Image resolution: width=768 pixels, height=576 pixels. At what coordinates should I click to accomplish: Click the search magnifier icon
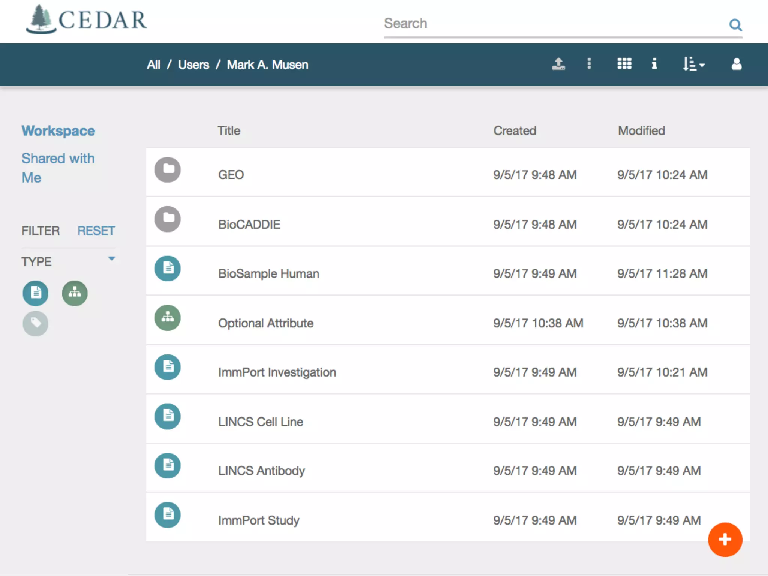[x=735, y=25]
